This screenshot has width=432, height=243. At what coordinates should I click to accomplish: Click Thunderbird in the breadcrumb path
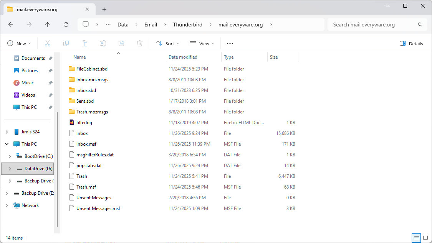click(187, 25)
